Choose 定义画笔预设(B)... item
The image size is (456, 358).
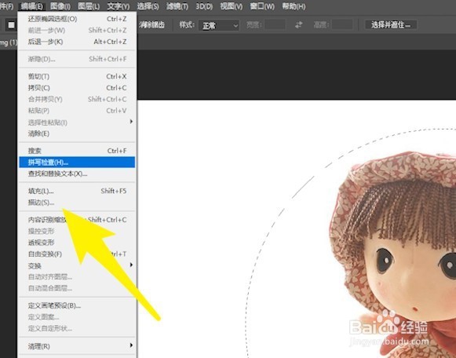point(78,305)
